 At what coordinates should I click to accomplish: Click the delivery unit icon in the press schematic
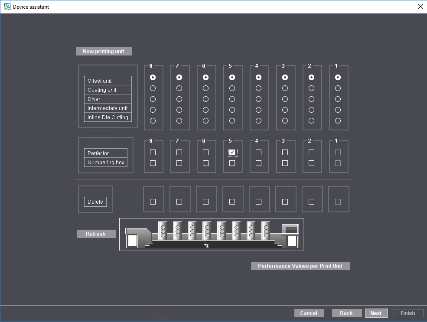click(x=290, y=236)
